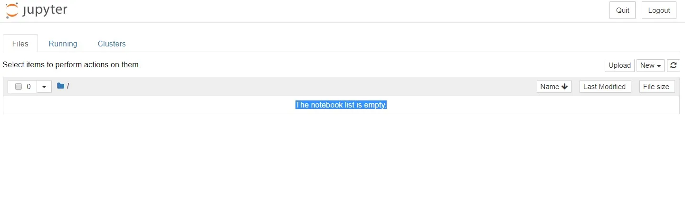The width and height of the screenshot is (685, 207).
Task: Log out using the Logout button
Action: [659, 10]
